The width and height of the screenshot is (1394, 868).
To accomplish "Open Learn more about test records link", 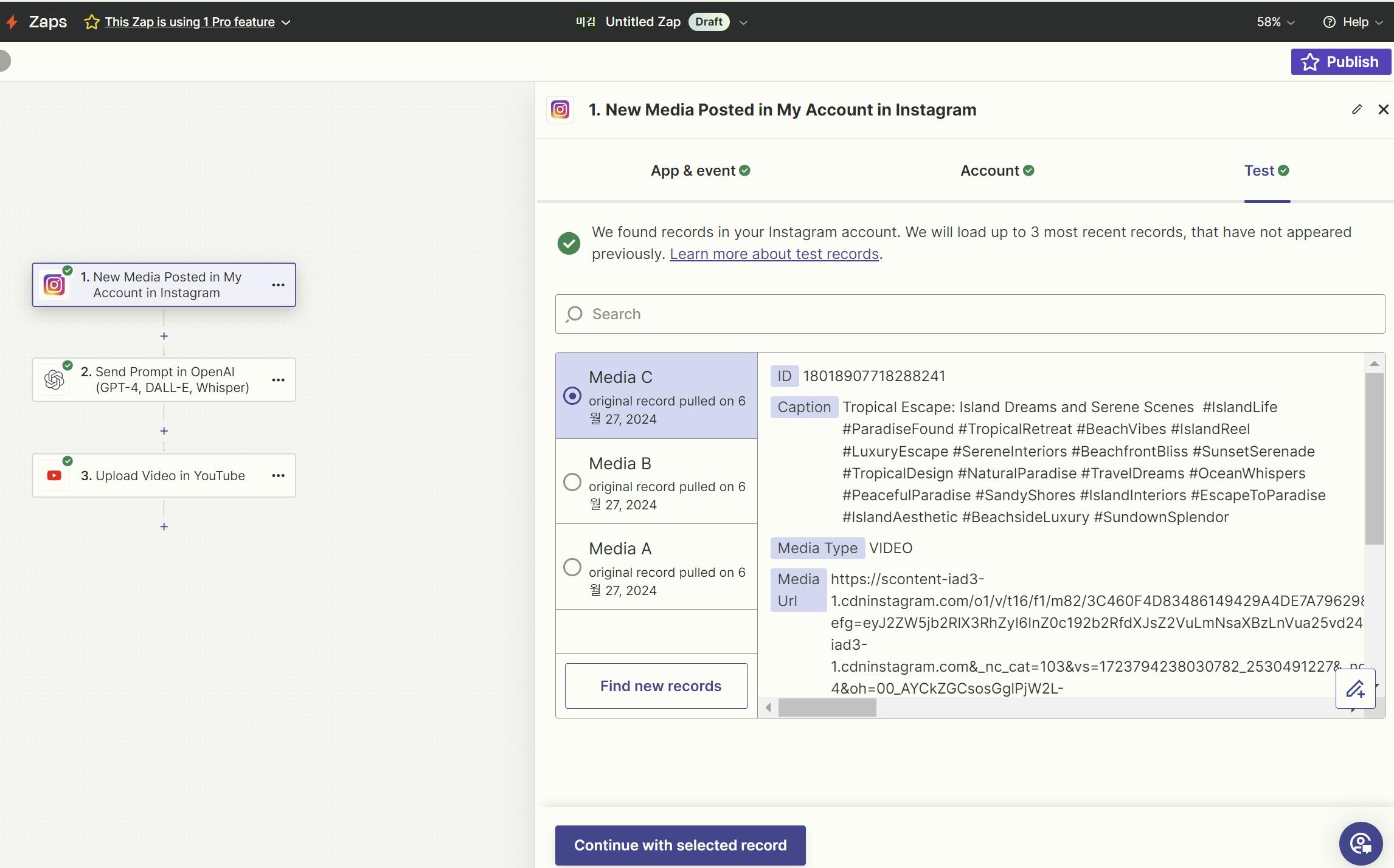I will click(x=774, y=254).
